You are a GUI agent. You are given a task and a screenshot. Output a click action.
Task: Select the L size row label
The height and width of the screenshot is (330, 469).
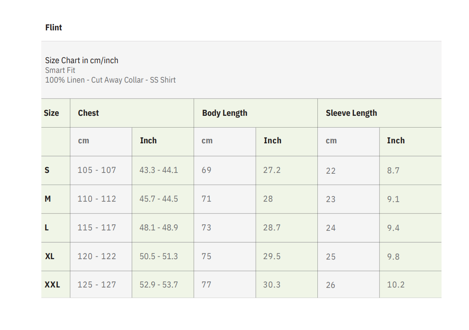tap(47, 228)
